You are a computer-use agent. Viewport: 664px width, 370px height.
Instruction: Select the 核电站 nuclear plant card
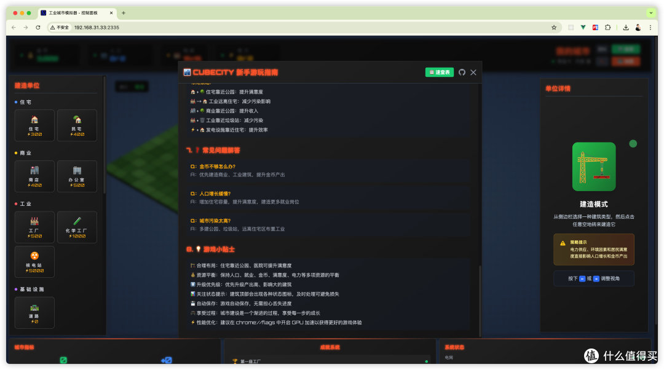(34, 262)
